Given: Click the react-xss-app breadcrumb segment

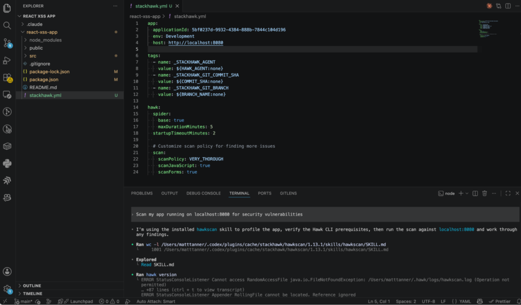Looking at the screenshot, I should (145, 16).
